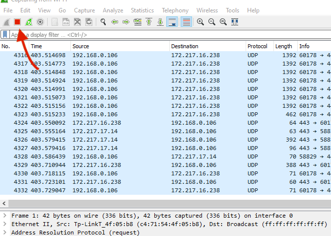
Task: Open the find packet magnifier
Action: [x=103, y=22]
